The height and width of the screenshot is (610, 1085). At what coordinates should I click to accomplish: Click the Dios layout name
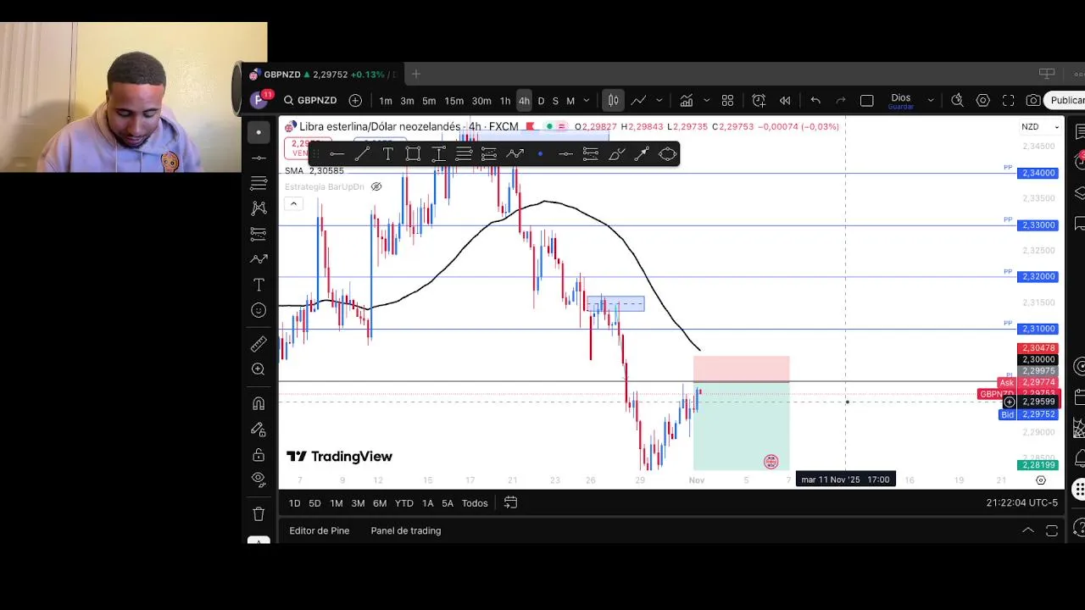point(900,98)
